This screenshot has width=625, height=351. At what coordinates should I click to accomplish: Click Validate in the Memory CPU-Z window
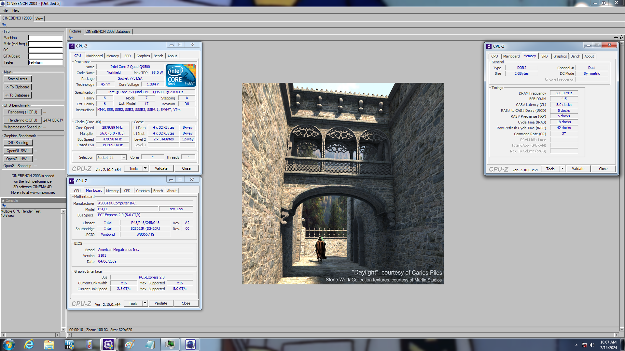pos(578,169)
